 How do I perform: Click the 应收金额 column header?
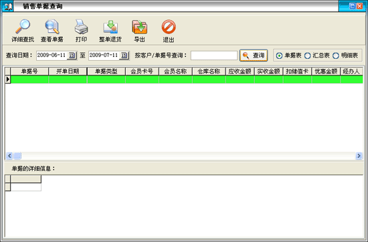(240, 72)
